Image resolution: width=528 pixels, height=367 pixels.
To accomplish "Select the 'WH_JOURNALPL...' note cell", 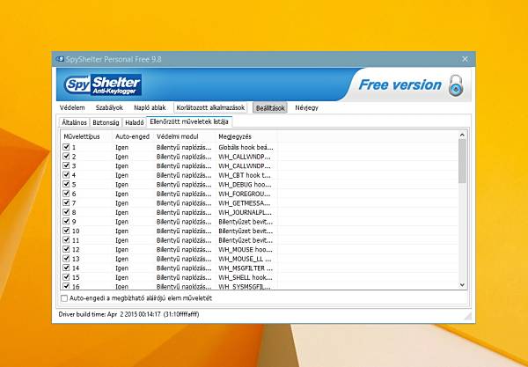I will (x=246, y=212).
